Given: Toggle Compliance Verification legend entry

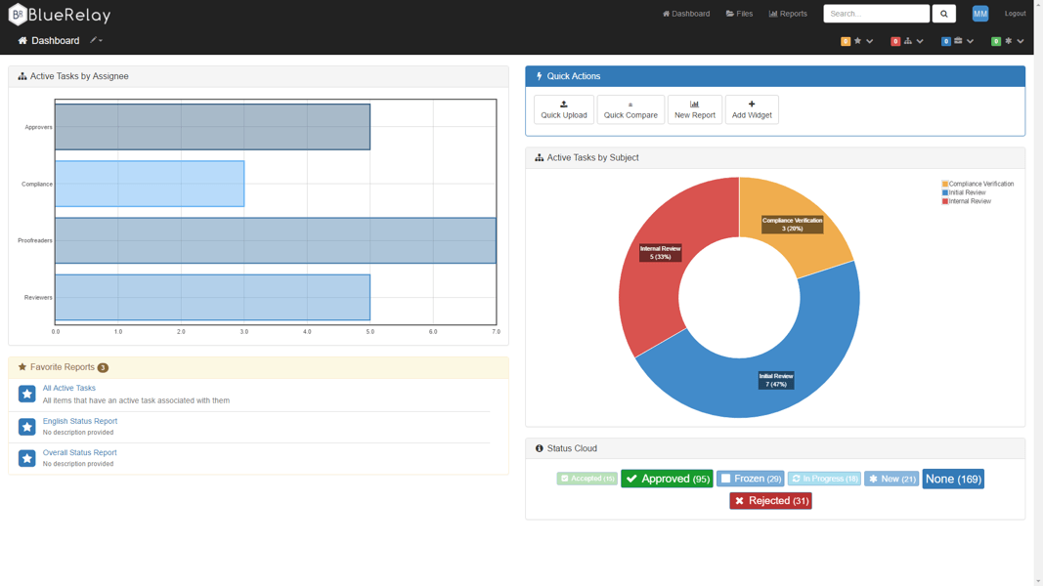Looking at the screenshot, I should point(979,184).
